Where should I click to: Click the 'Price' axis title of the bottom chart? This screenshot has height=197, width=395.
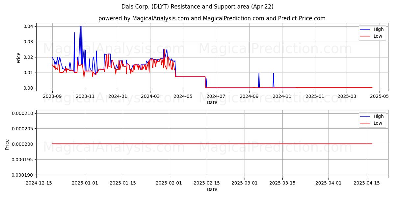click(7, 144)
